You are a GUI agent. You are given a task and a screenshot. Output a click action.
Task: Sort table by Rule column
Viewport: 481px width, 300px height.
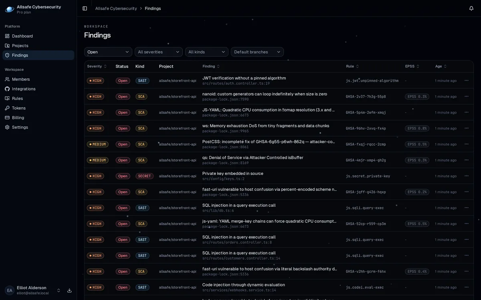pos(353,66)
